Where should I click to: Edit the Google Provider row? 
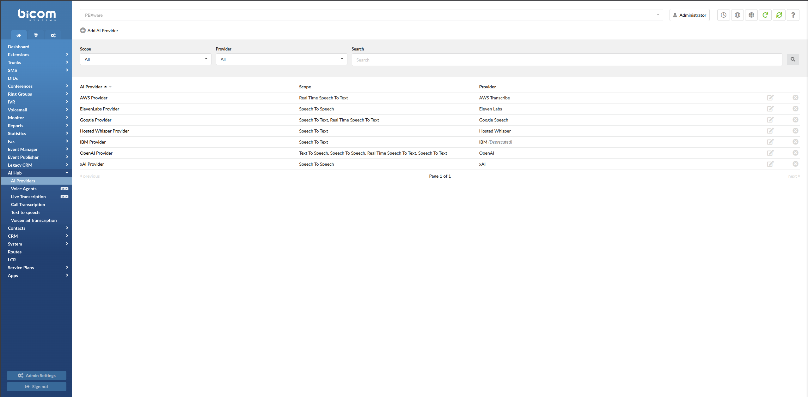click(x=770, y=120)
